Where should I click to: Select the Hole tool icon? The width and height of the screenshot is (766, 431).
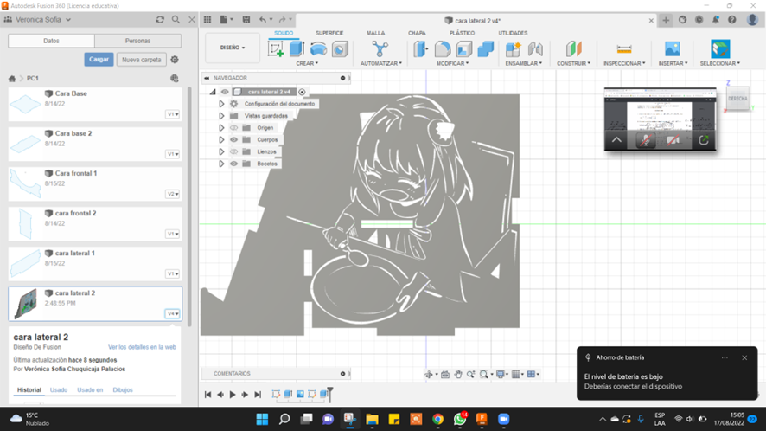pyautogui.click(x=340, y=49)
